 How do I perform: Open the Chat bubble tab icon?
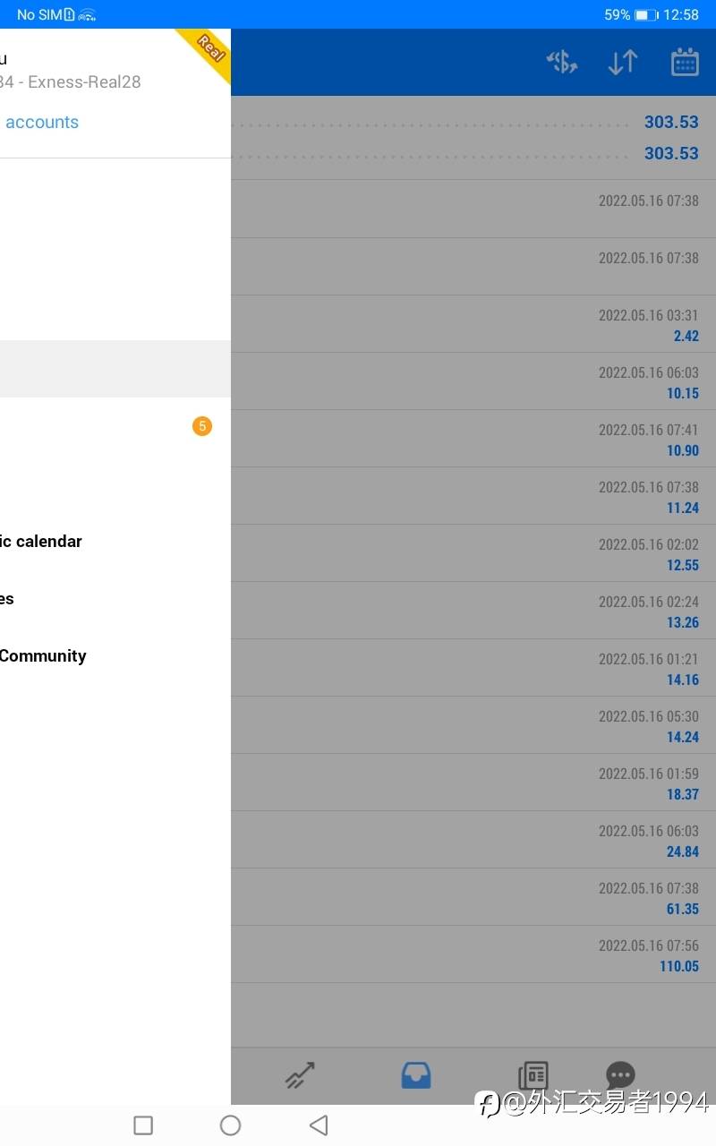[620, 1074]
